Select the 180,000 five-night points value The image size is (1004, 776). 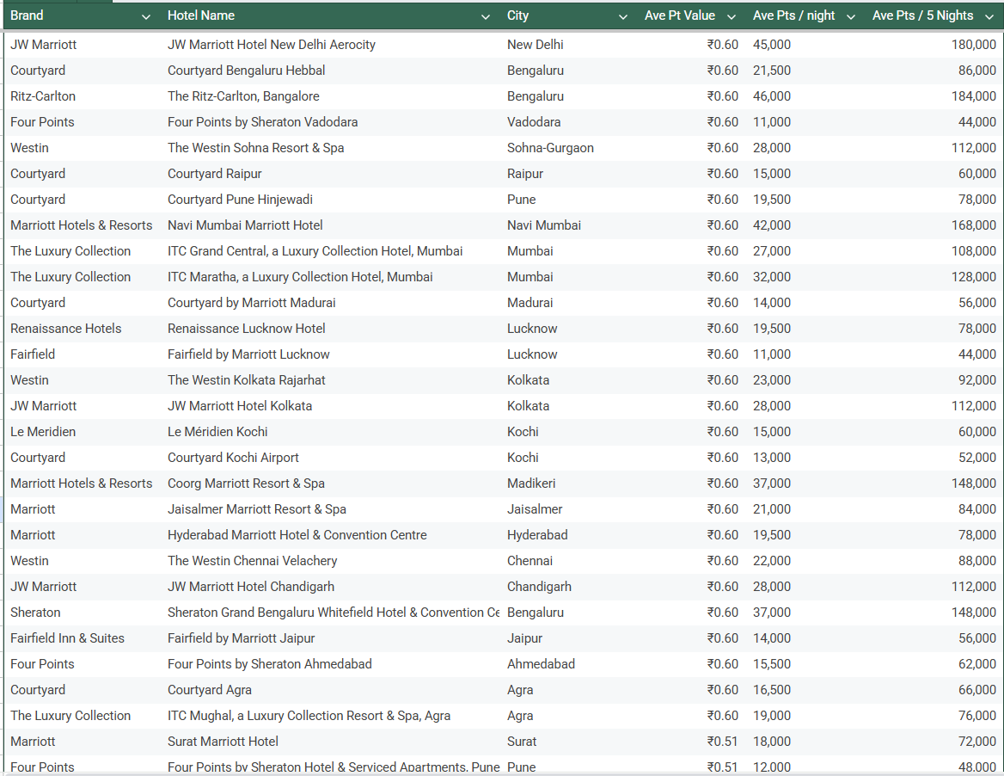[x=973, y=45]
